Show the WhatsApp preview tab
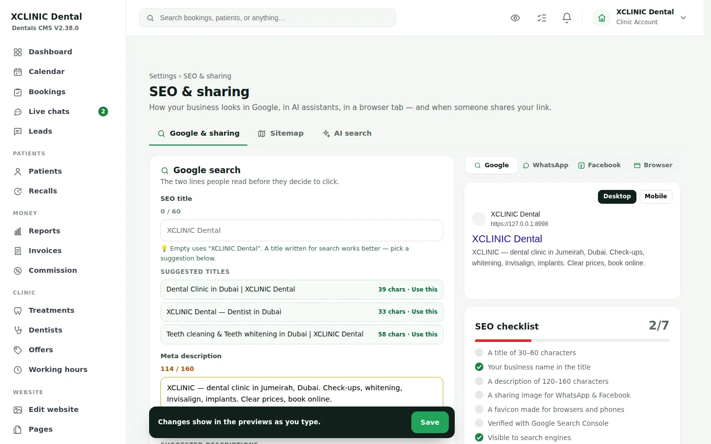The height and width of the screenshot is (444, 711). tap(546, 165)
